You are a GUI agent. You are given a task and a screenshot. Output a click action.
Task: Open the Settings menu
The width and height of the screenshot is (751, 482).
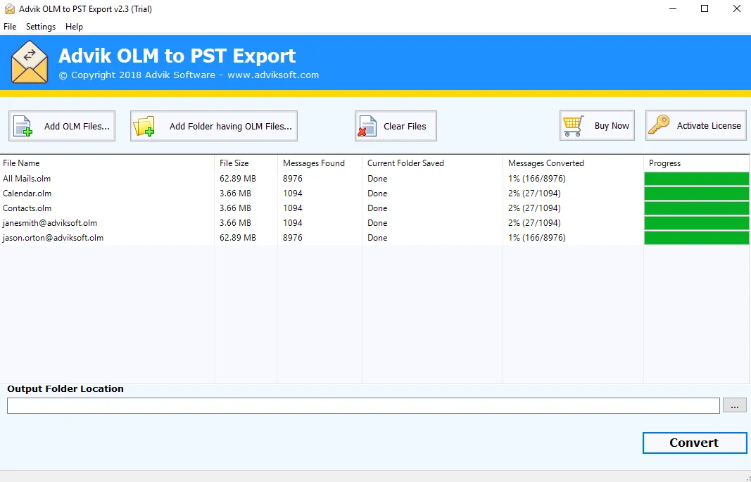point(41,27)
